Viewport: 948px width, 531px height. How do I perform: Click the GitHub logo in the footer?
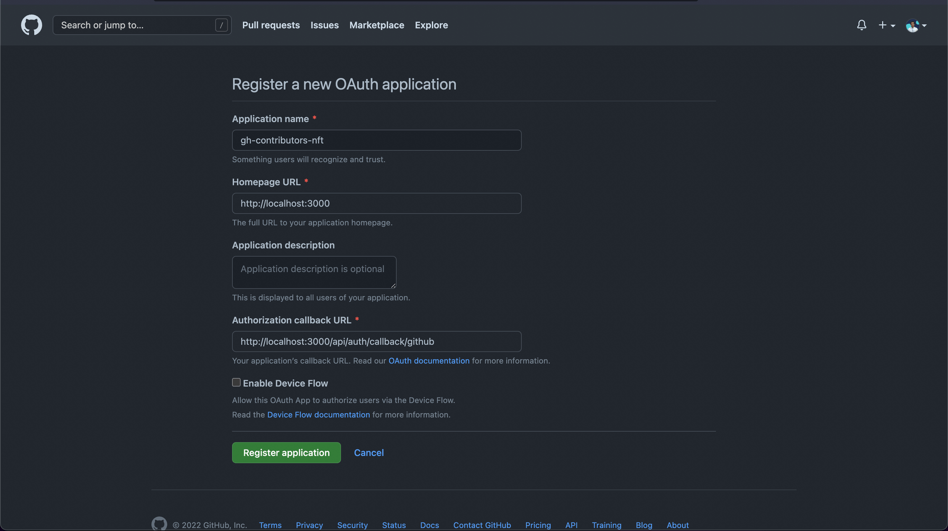(159, 523)
